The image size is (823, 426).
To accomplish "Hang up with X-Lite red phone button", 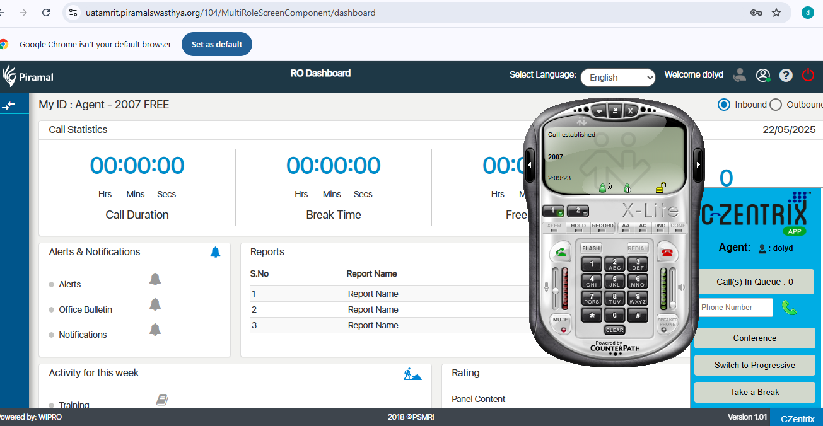I will coord(667,253).
